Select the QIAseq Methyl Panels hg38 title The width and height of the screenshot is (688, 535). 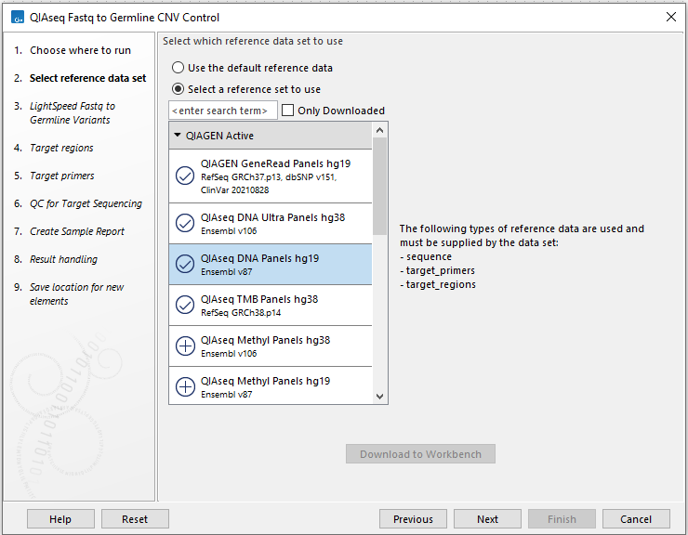266,340
